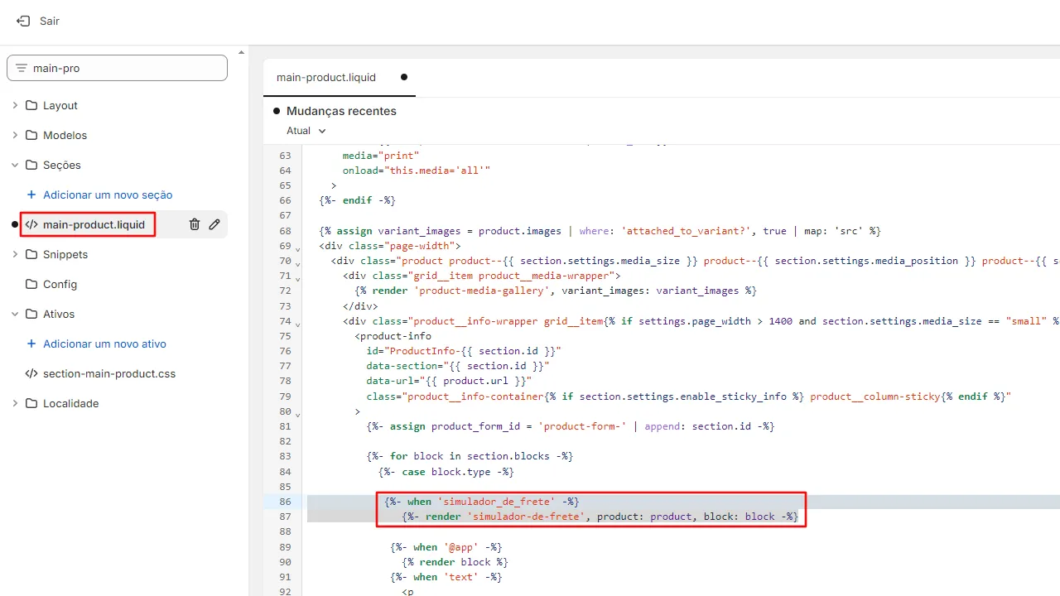Screen dimensions: 1060x596
Task: Click the Seções folder icon
Action: 31,165
